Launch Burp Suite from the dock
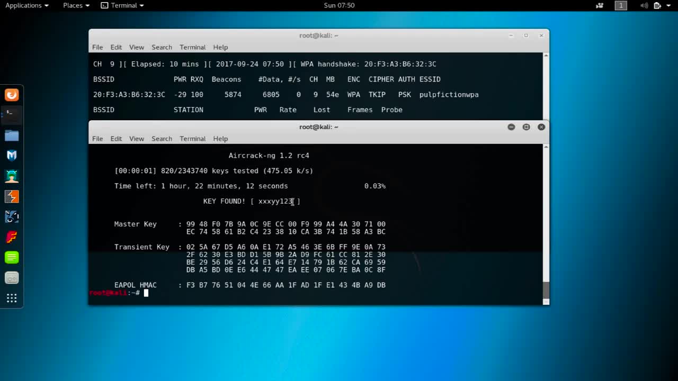678x381 pixels. click(12, 196)
